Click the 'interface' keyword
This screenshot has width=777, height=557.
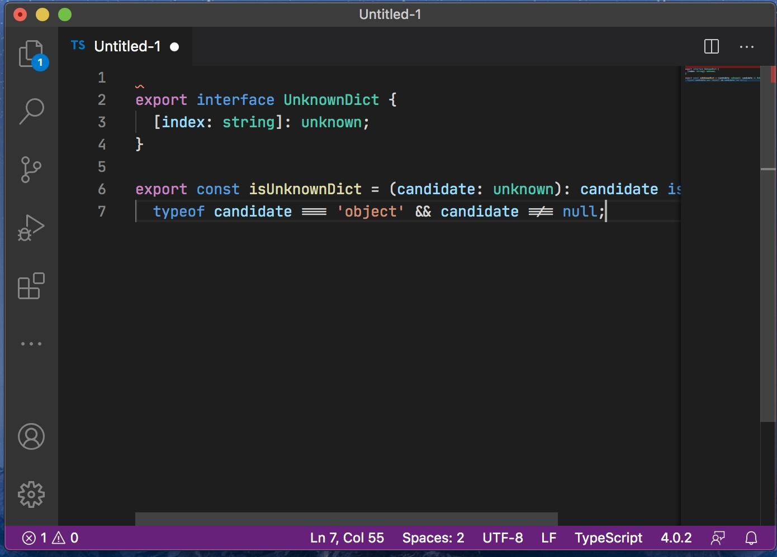(235, 100)
